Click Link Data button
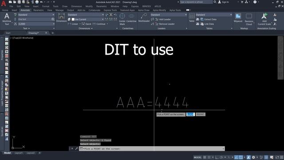 coord(207,24)
